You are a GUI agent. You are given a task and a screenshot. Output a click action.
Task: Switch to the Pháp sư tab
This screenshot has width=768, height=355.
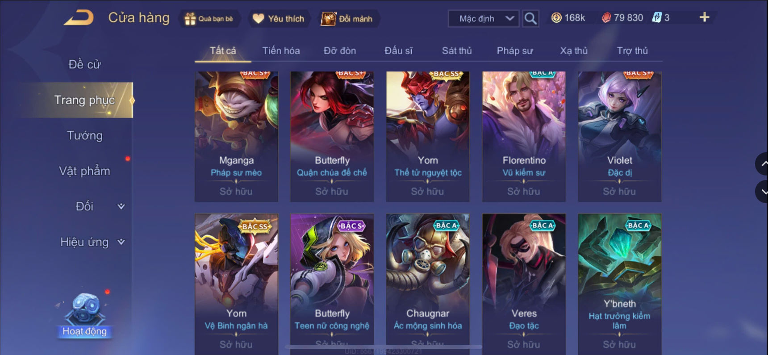tap(515, 51)
